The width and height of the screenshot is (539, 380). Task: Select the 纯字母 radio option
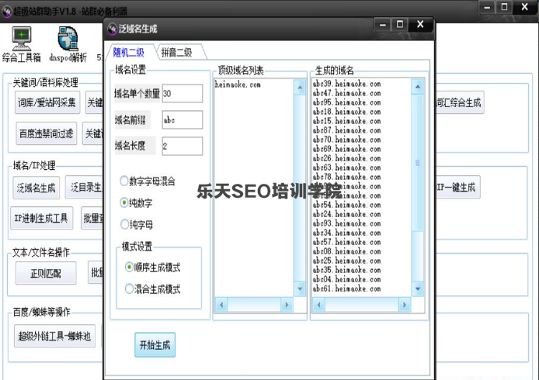124,224
